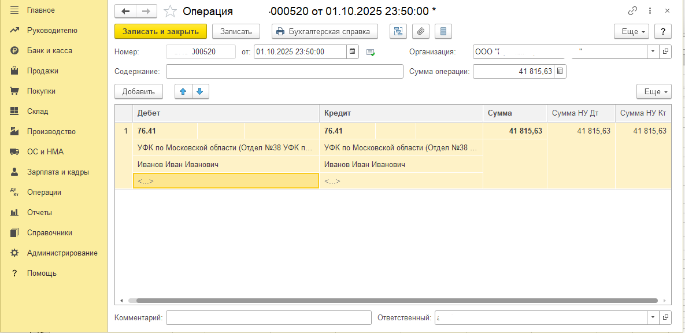The width and height of the screenshot is (685, 333).
Task: Open the calendar picker for the date
Action: 353,51
